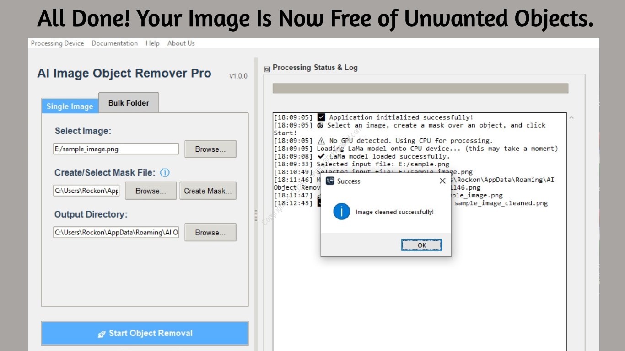
Task: Click the Select Image path field
Action: click(116, 149)
